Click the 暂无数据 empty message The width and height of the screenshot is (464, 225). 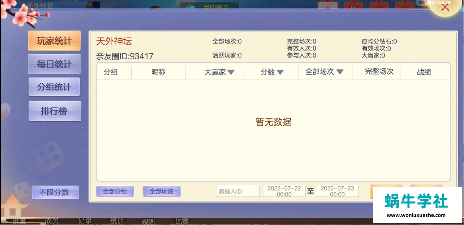[x=274, y=122]
